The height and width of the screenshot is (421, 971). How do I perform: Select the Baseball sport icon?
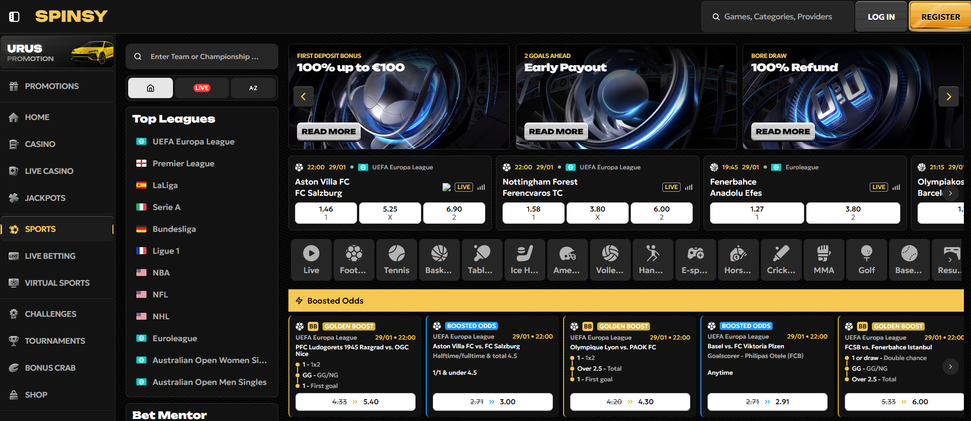(909, 260)
